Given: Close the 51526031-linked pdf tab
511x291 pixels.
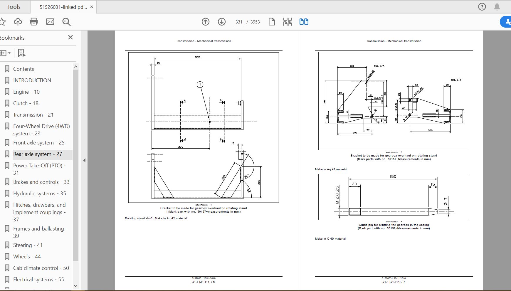Looking at the screenshot, I should 92,7.
